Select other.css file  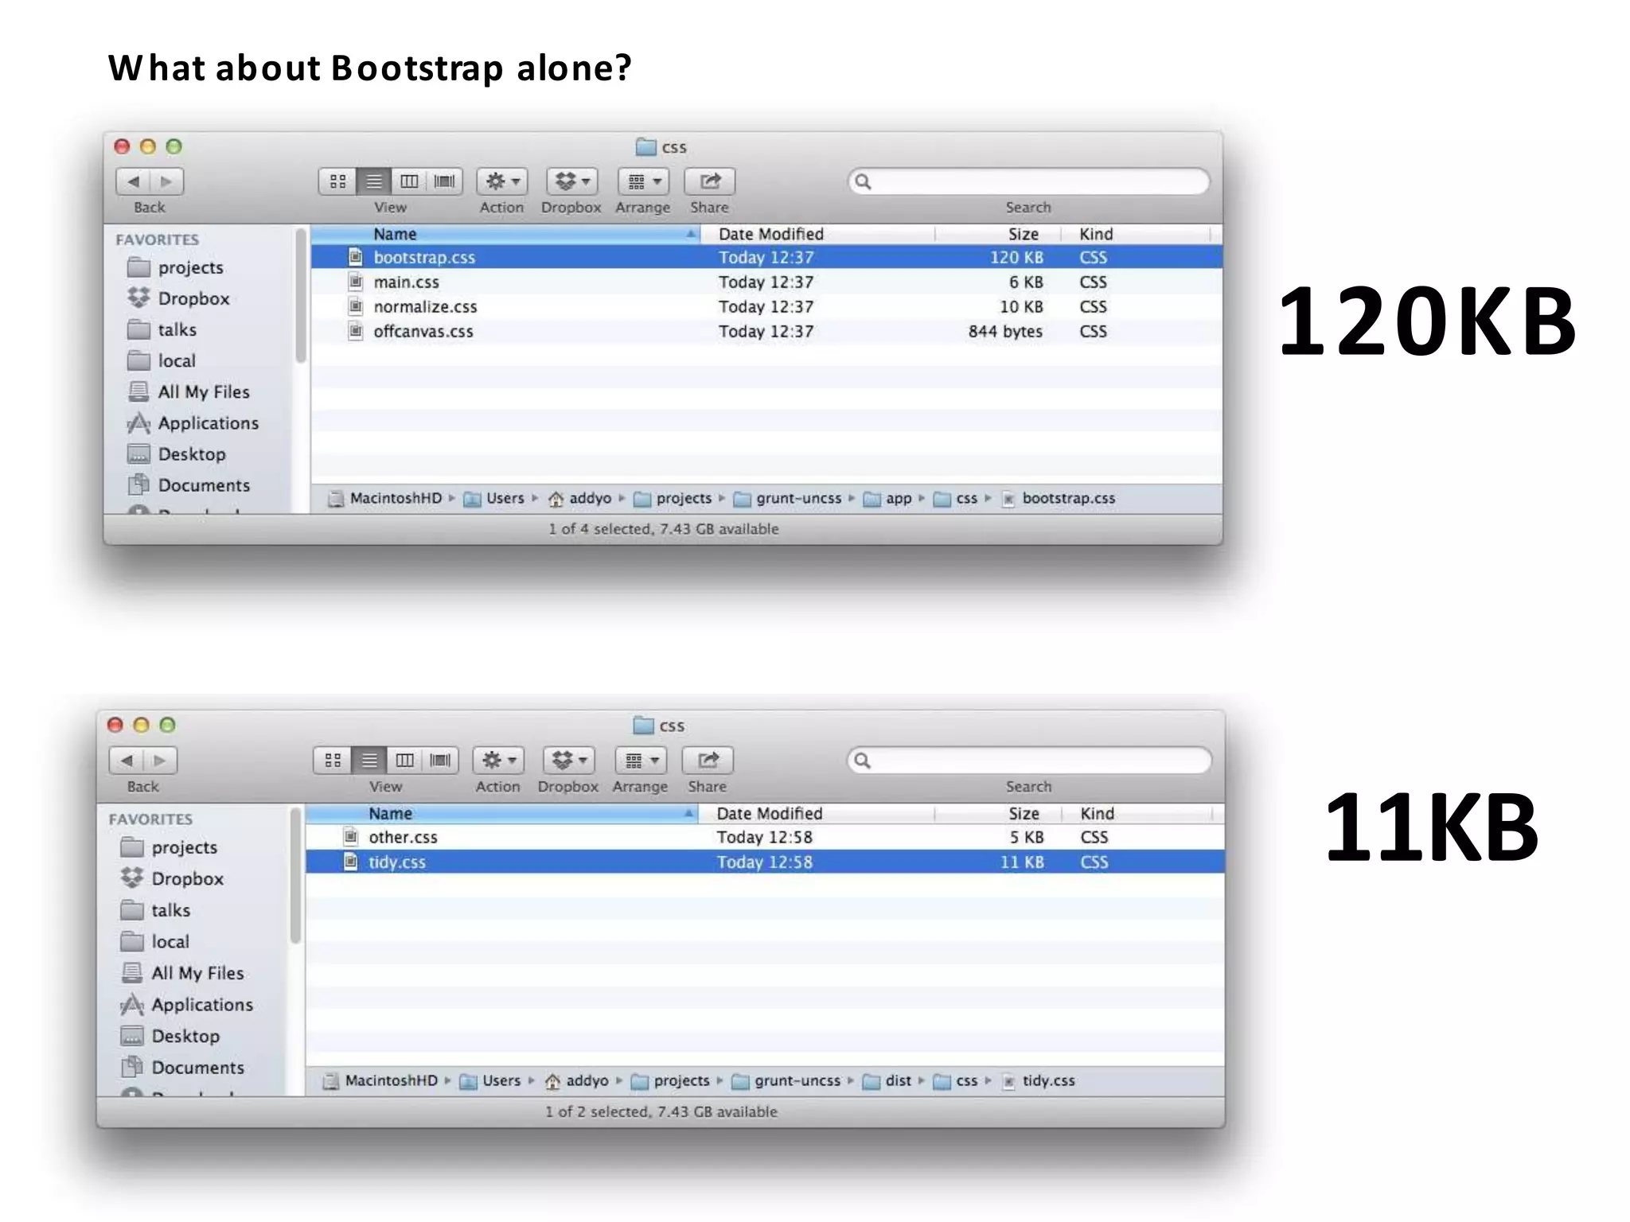pyautogui.click(x=765, y=837)
